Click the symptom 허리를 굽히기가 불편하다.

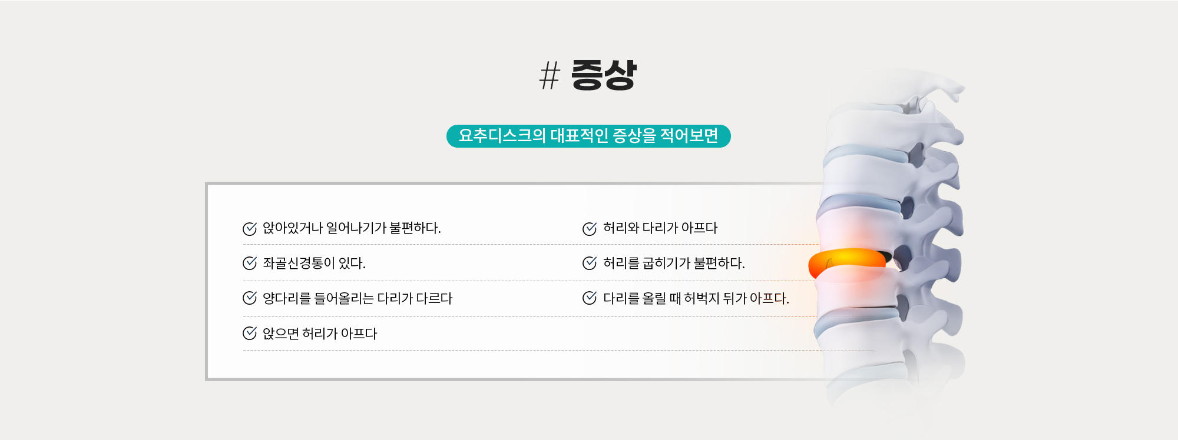pyautogui.click(x=674, y=263)
